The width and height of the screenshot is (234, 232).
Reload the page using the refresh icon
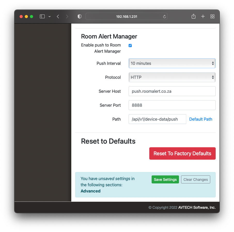(164, 17)
